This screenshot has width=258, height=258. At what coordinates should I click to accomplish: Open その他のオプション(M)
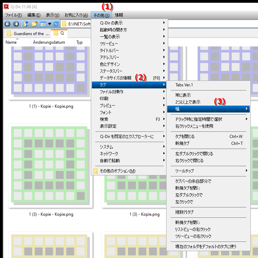(129, 171)
